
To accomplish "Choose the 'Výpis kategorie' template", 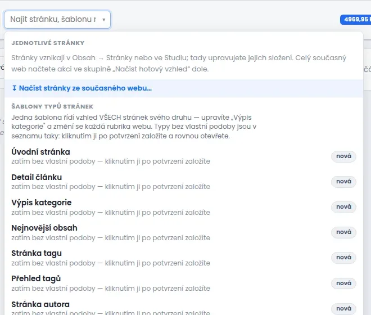I will click(184, 207).
